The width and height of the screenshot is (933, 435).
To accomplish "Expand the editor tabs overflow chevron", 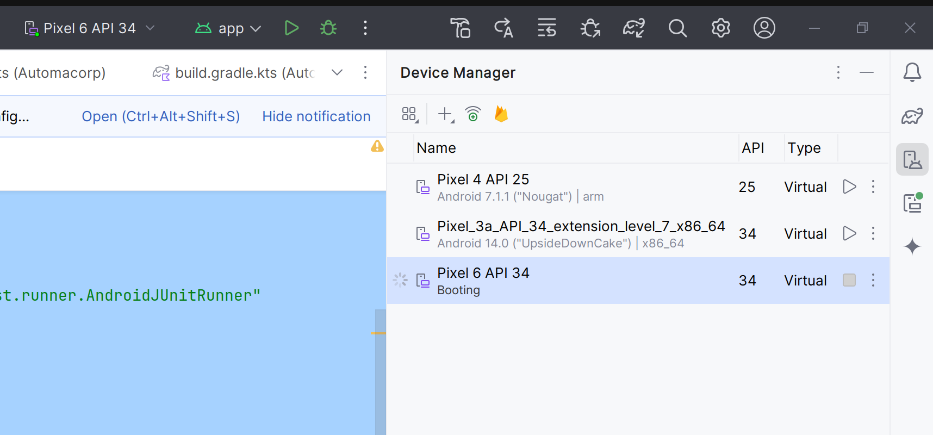I will pos(337,72).
